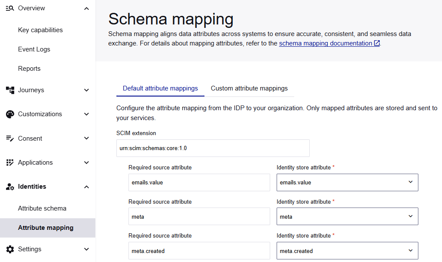Click the Settings gear icon
This screenshot has width=442, height=262.
point(10,249)
